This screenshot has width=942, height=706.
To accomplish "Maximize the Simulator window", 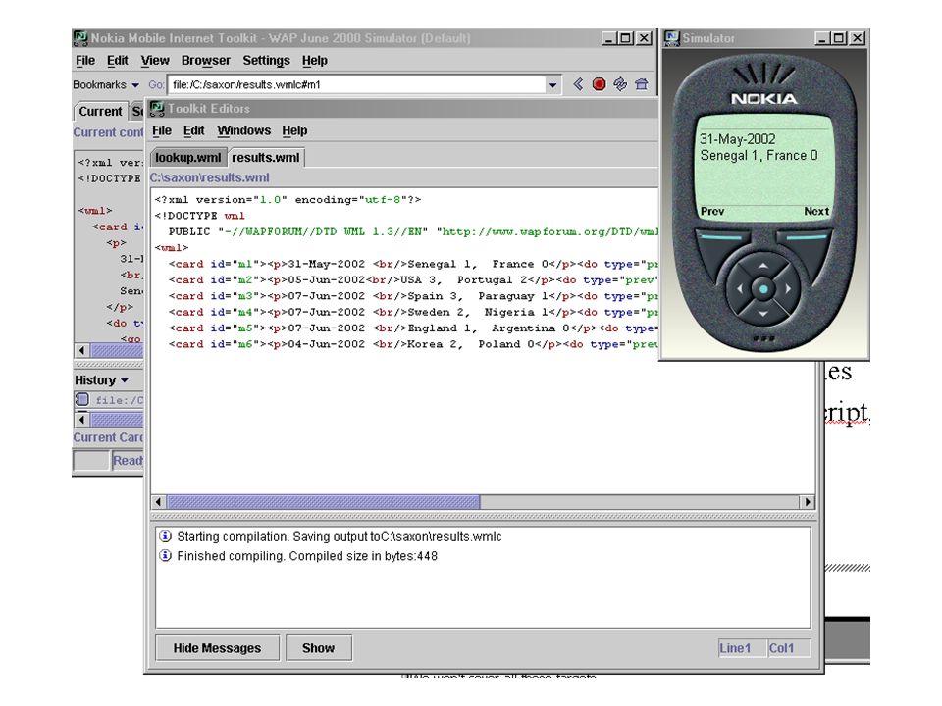I will click(839, 38).
